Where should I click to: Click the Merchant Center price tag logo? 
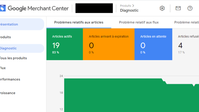tap(3, 8)
